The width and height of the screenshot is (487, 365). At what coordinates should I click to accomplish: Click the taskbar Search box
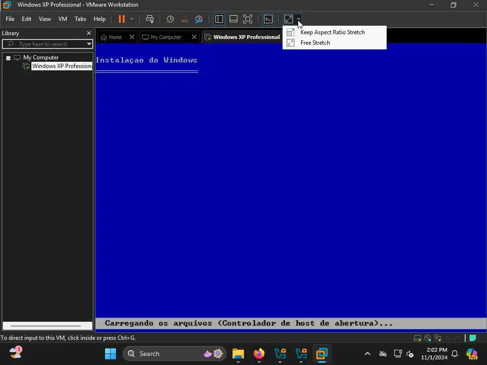175,354
